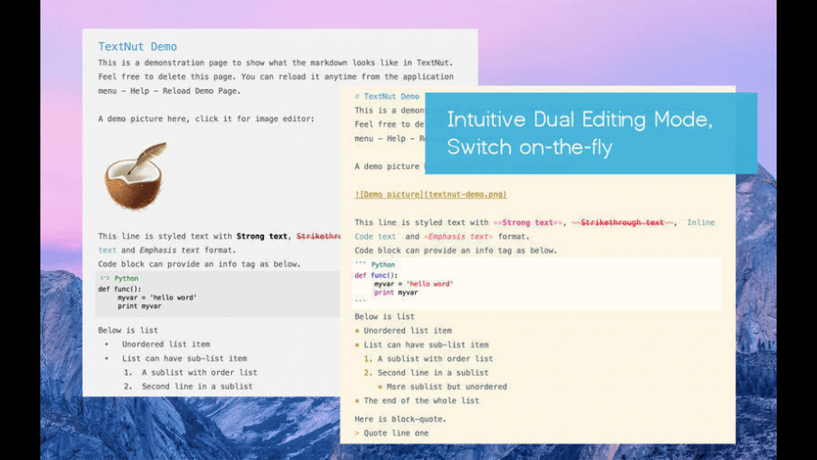Click "A sublist with order list" in the rendered window
Viewport: 817px width, 460px height.
coord(200,373)
